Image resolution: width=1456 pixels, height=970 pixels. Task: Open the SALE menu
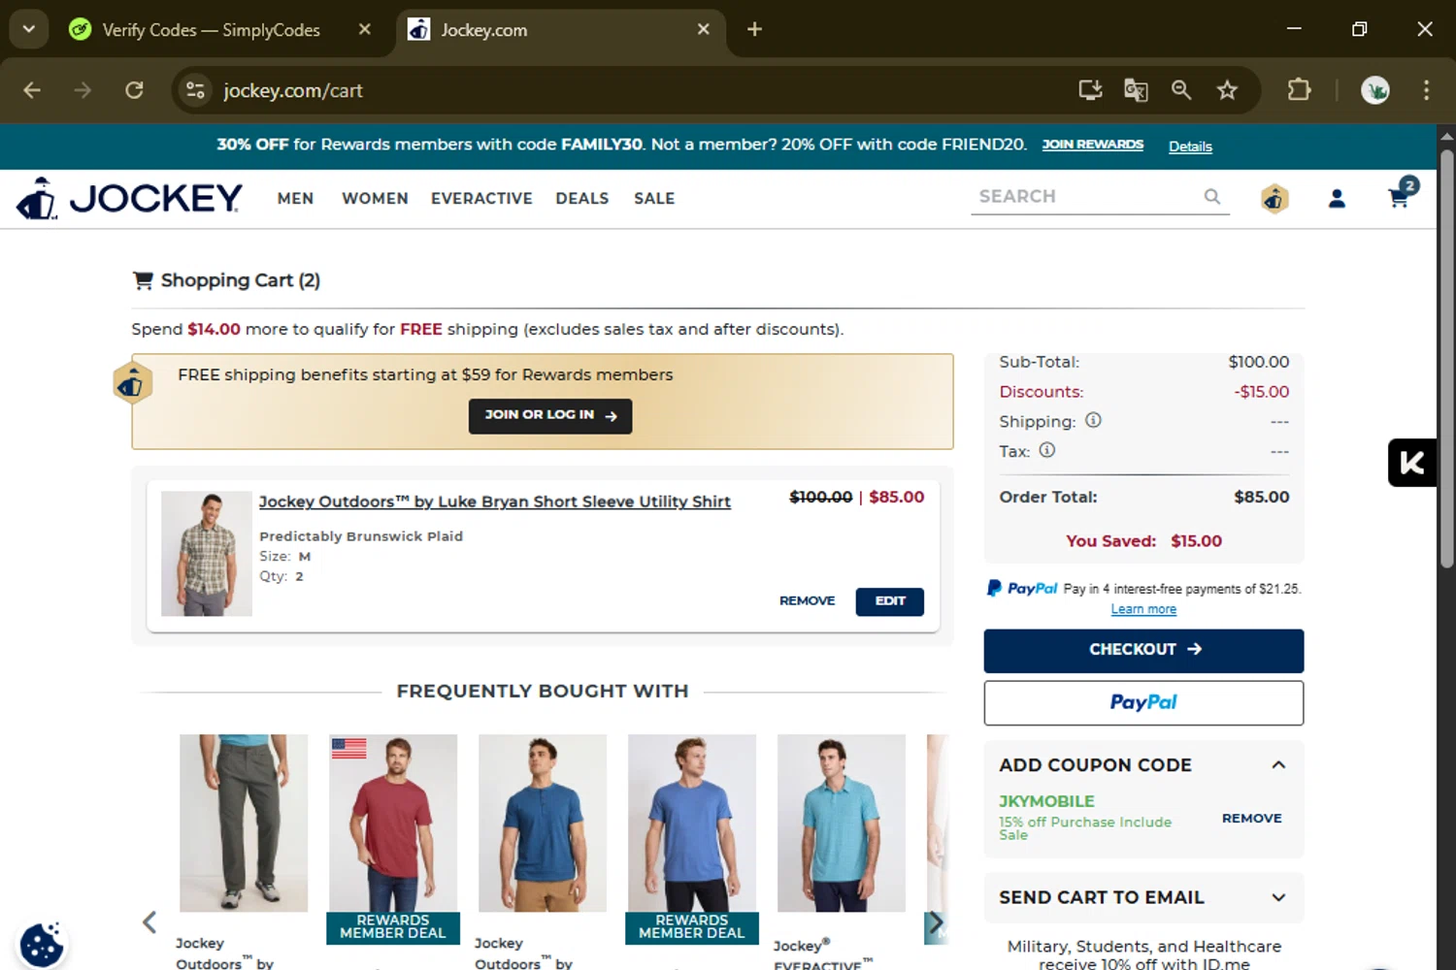tap(654, 198)
